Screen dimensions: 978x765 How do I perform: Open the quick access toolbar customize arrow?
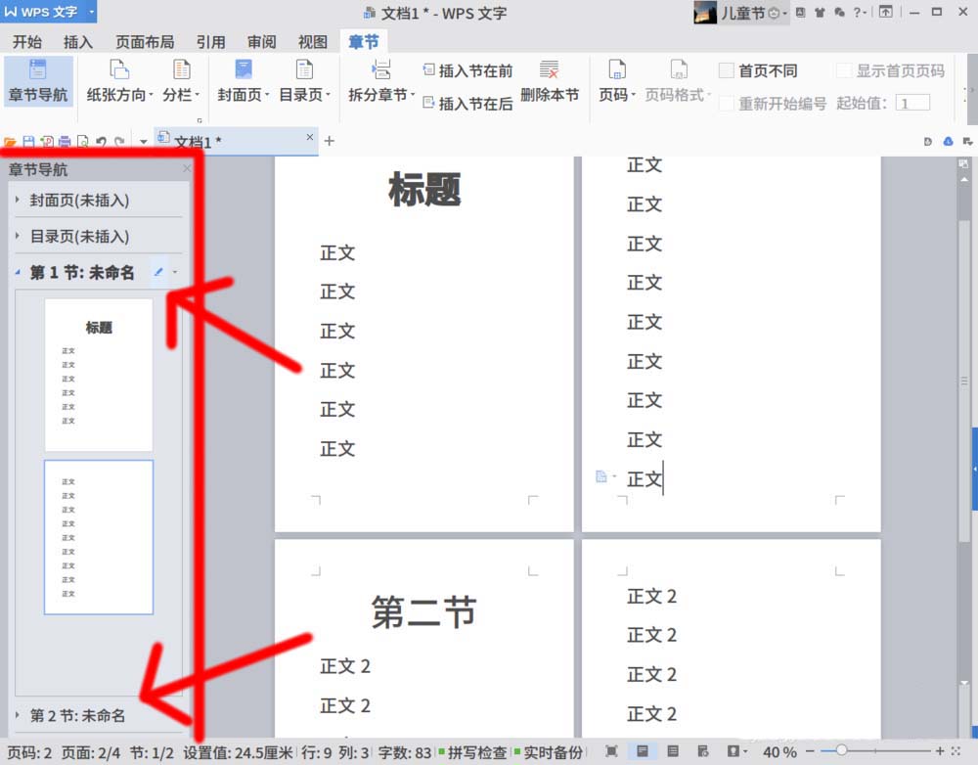[x=144, y=142]
